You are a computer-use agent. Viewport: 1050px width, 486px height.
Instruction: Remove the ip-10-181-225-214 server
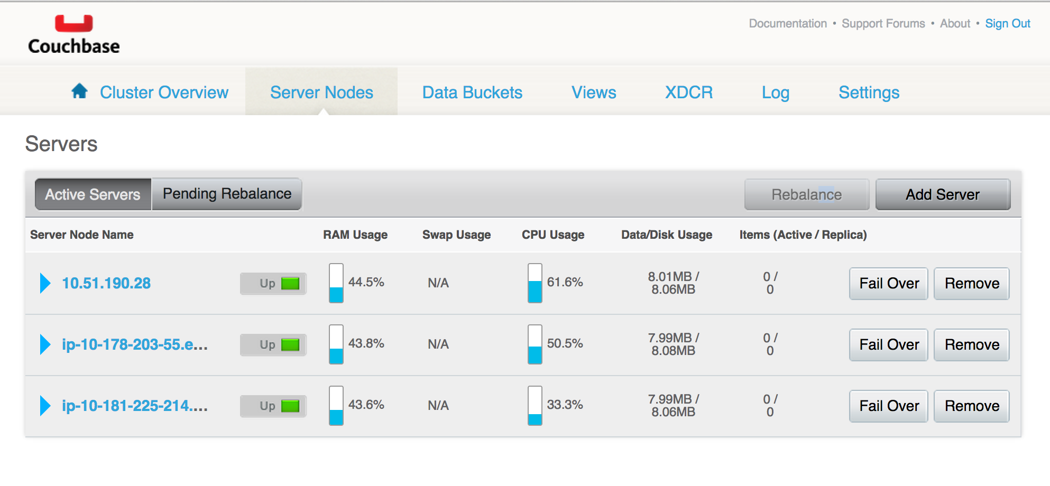click(x=971, y=406)
